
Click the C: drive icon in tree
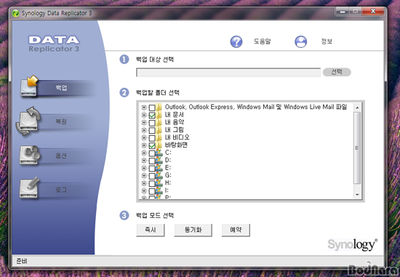coord(159,153)
